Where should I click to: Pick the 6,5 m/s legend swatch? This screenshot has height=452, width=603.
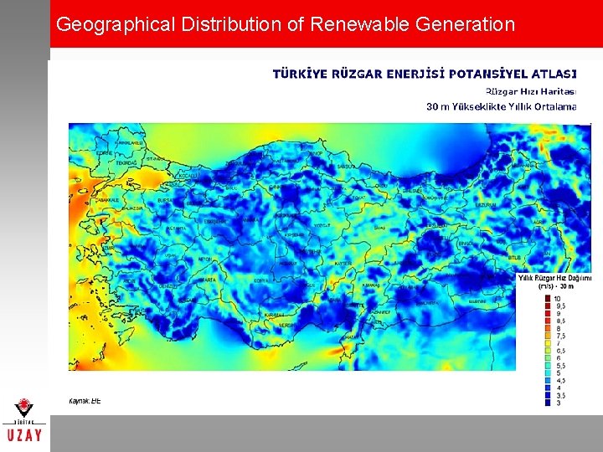tap(548, 351)
